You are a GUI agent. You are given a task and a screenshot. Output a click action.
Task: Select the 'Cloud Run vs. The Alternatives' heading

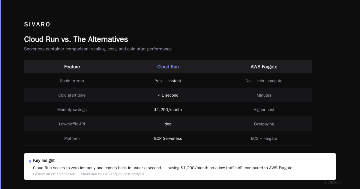[x=76, y=39]
